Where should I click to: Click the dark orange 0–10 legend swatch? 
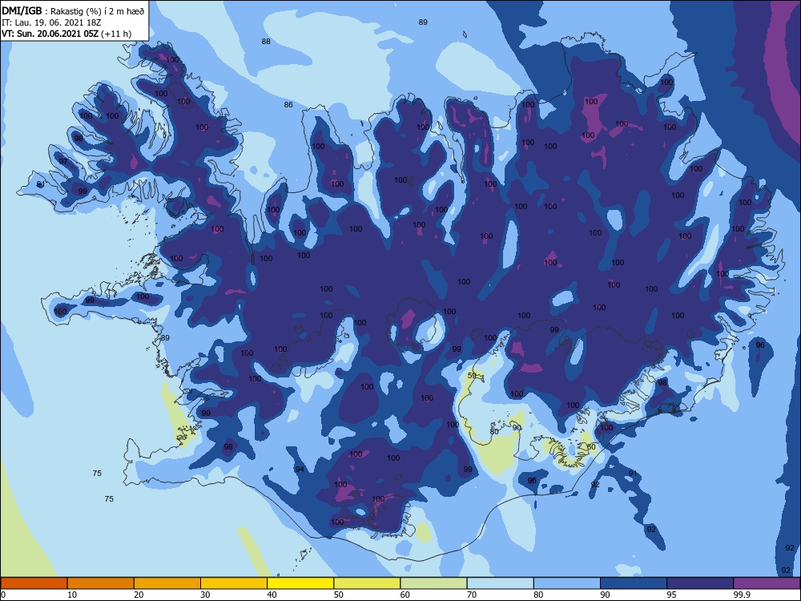pyautogui.click(x=34, y=583)
